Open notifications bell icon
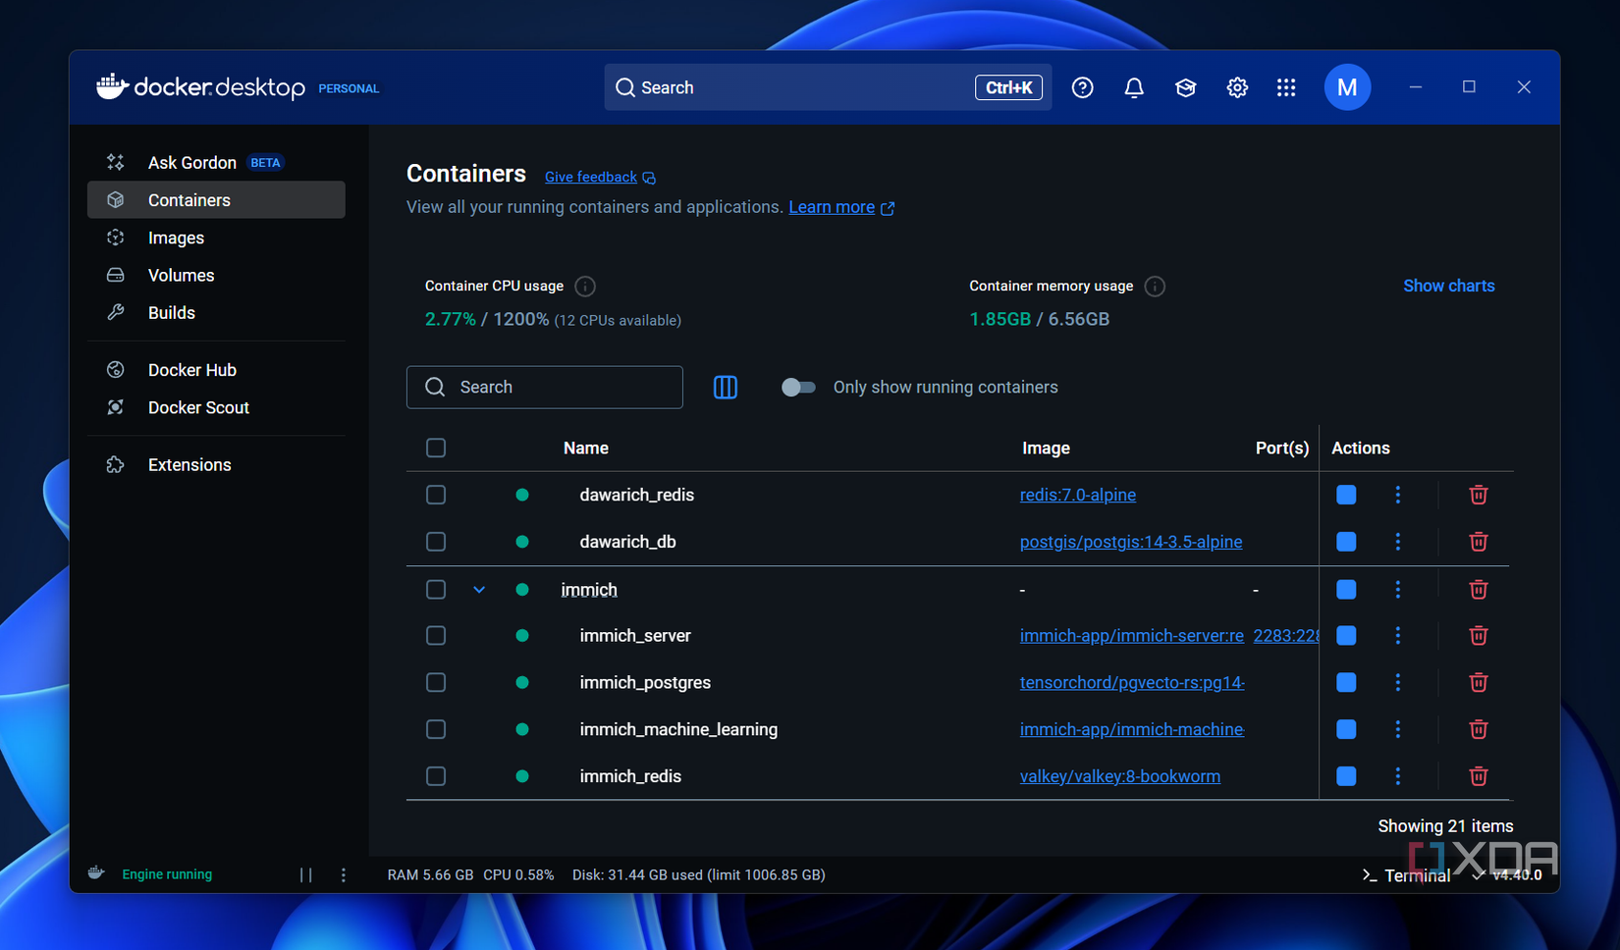This screenshot has height=950, width=1620. [x=1134, y=88]
